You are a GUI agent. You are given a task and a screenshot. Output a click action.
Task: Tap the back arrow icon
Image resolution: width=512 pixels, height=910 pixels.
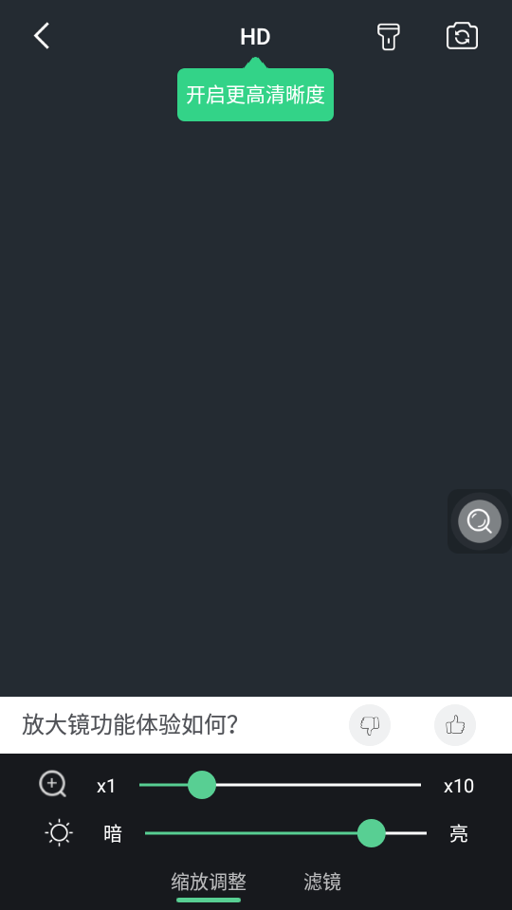click(42, 36)
